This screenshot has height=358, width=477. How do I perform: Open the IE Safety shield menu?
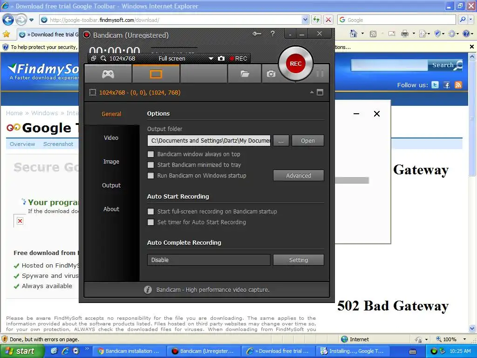(438, 34)
